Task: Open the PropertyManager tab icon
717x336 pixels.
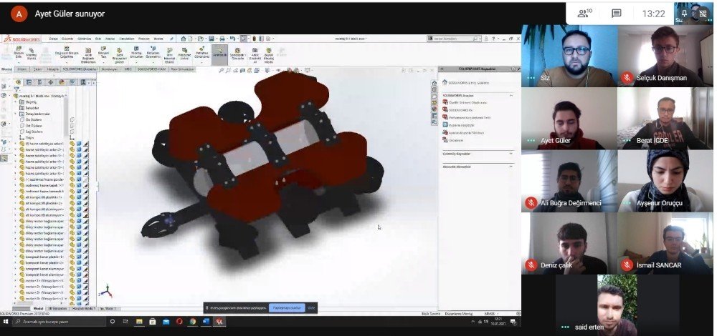Action: (x=29, y=82)
